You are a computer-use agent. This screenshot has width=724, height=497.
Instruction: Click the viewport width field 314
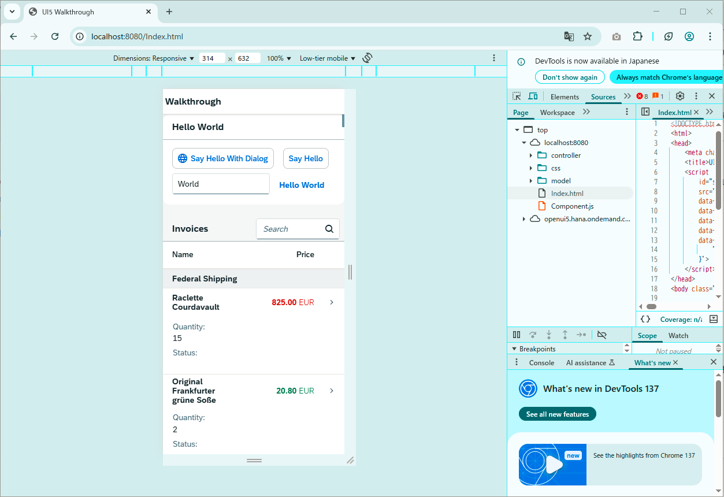(x=212, y=58)
